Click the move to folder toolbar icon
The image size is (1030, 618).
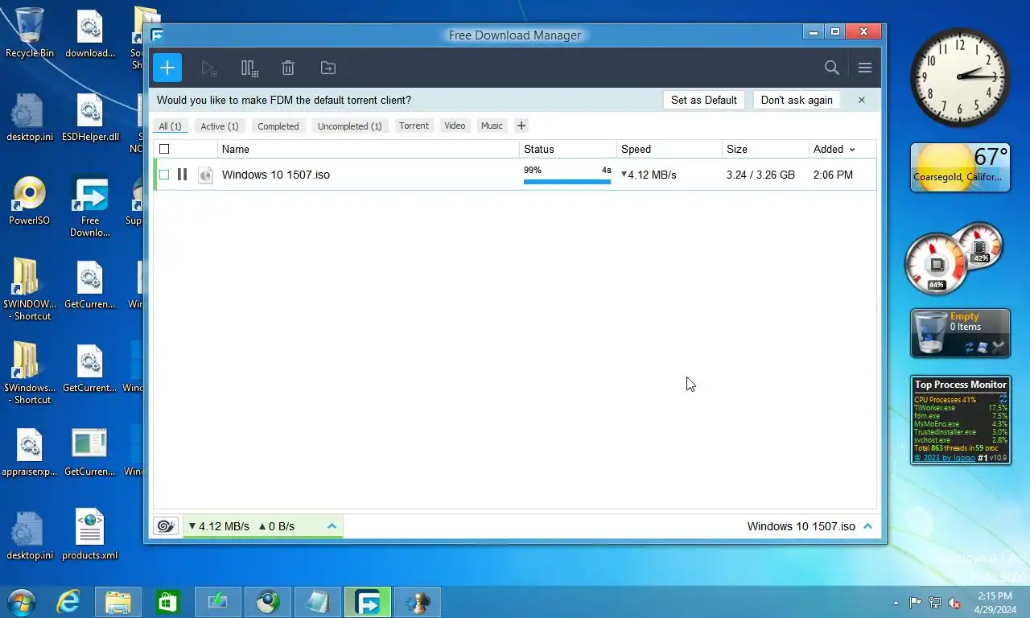[x=328, y=68]
